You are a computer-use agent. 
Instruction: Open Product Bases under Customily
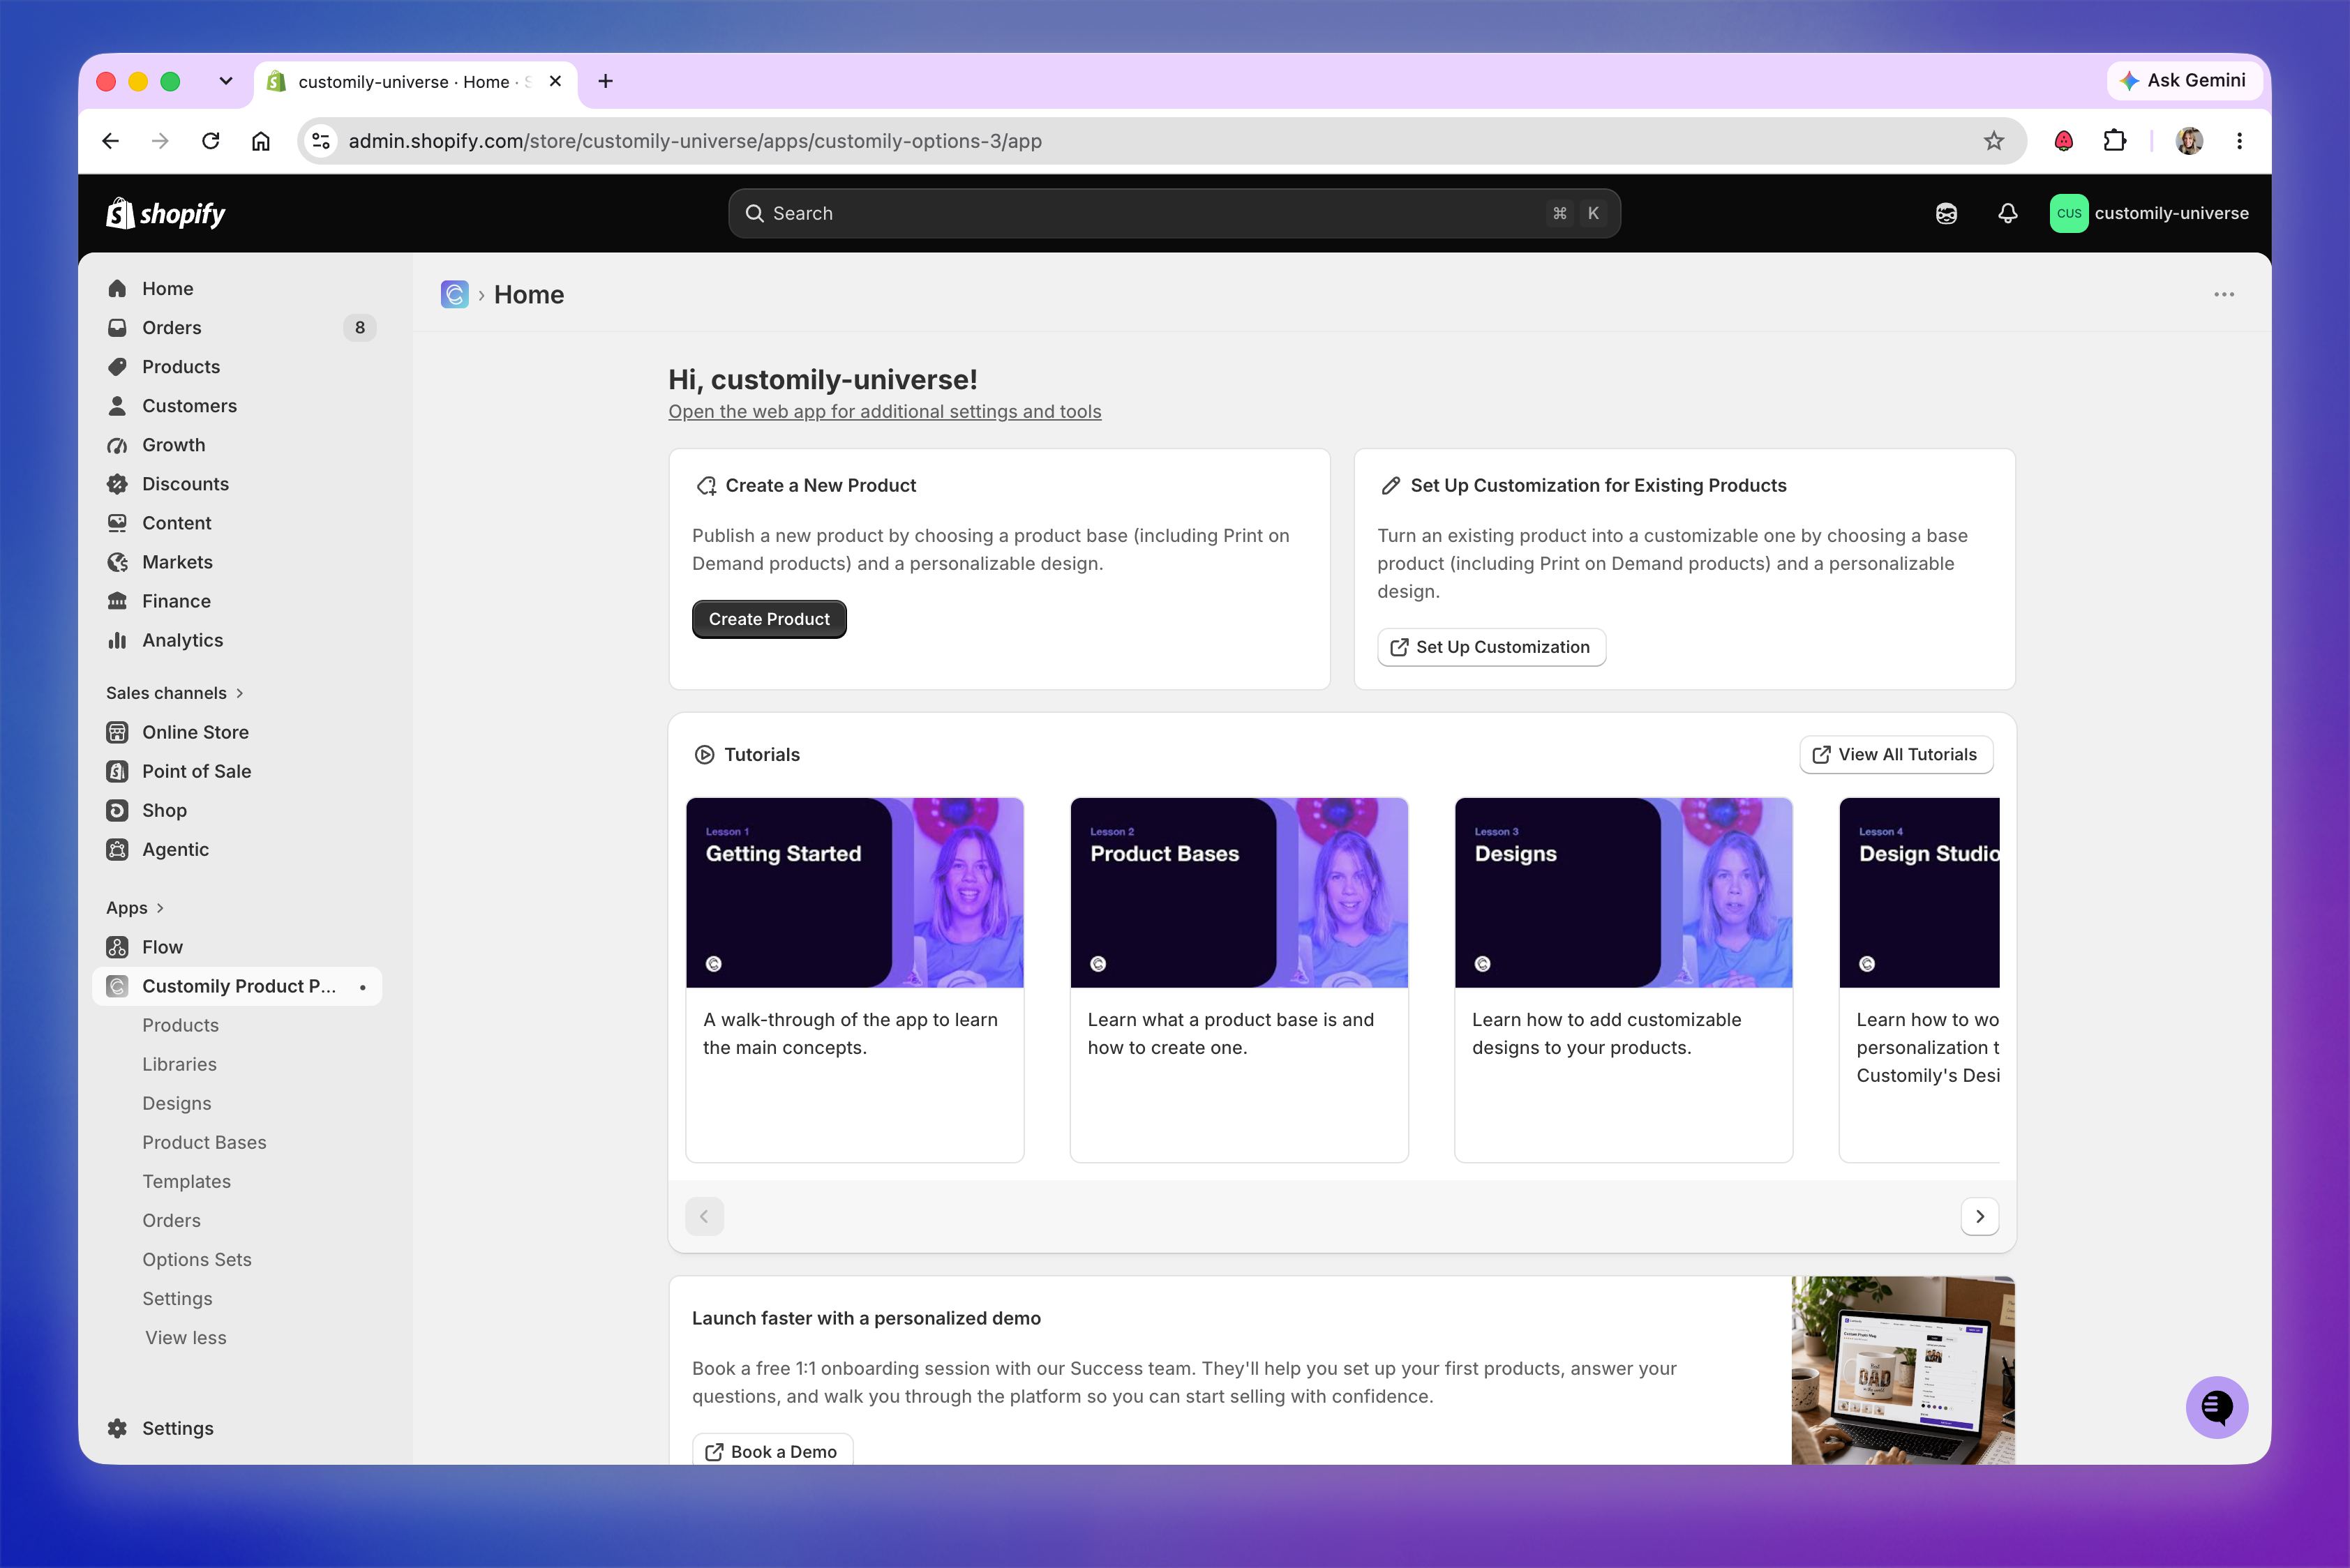tap(204, 1142)
